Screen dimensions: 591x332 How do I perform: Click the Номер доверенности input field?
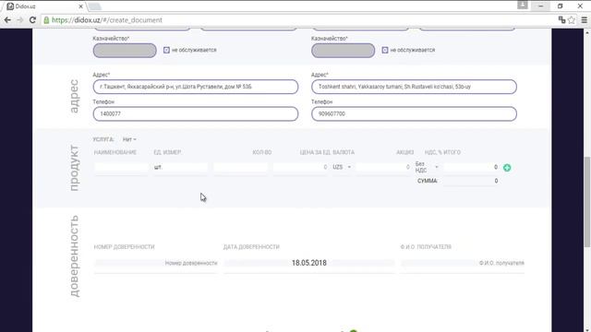pos(156,263)
